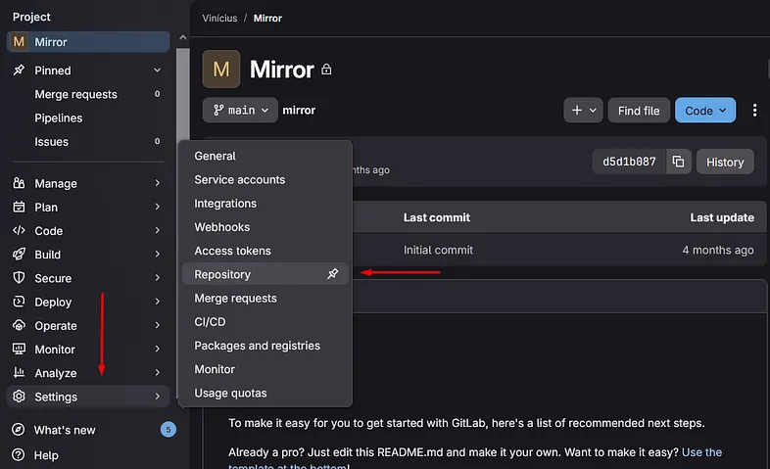This screenshot has width=770, height=469.
Task: Click the Last update column header
Action: [722, 217]
